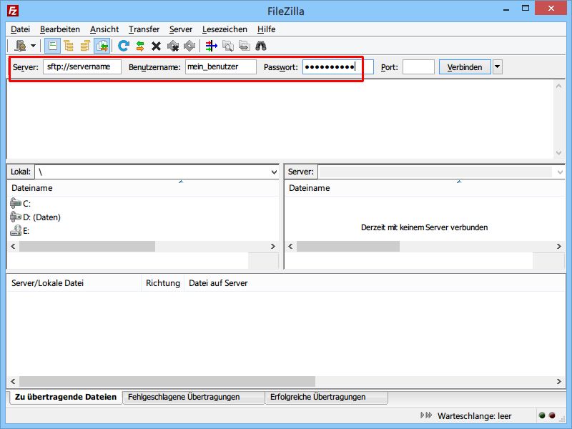Click the queue arrows icon beside Warteschlange
Image resolution: width=572 pixels, height=429 pixels.
426,415
